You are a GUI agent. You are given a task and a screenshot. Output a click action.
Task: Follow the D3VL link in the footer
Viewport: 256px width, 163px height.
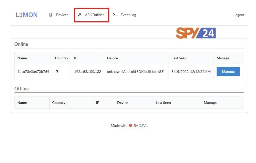click(x=143, y=126)
